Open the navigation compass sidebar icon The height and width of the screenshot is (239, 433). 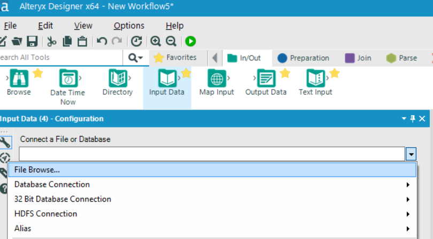5,158
